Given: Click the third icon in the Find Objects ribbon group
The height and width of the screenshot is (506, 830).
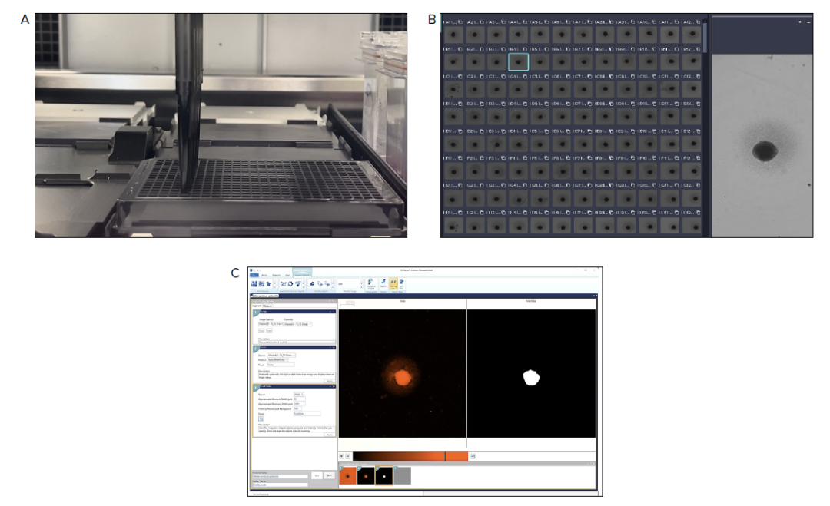Looking at the screenshot, I should coord(269,284).
